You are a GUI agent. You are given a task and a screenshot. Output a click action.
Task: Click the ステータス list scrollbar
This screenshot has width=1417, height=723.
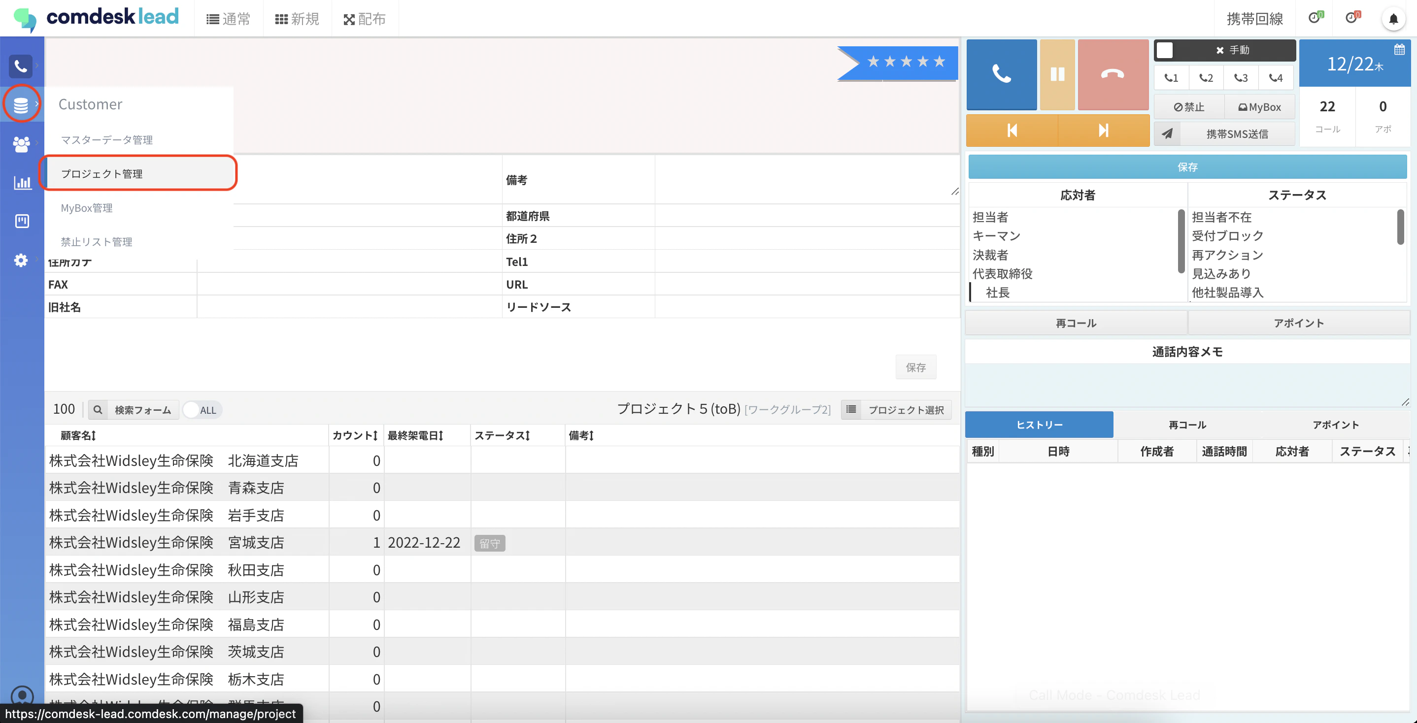click(x=1400, y=227)
